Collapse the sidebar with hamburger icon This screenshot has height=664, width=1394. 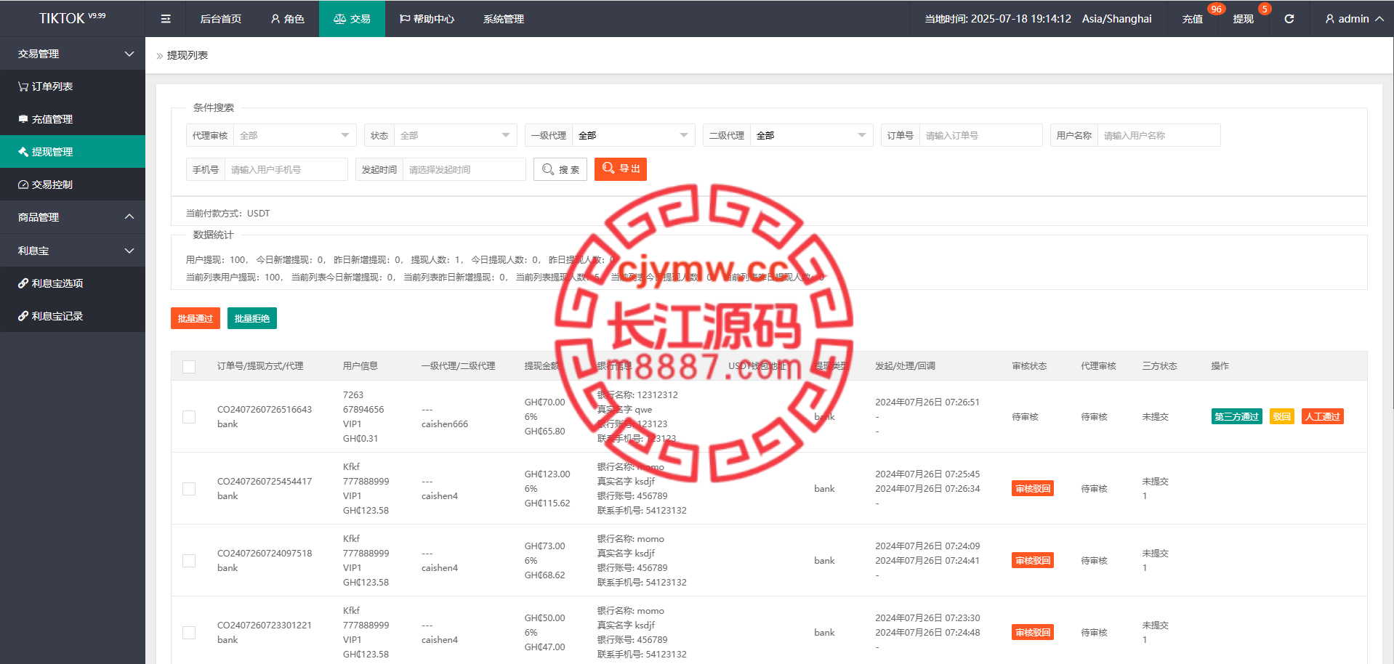pyautogui.click(x=166, y=19)
